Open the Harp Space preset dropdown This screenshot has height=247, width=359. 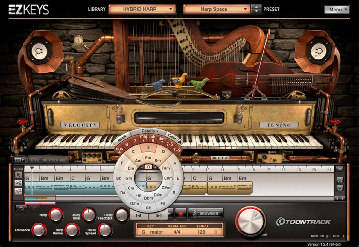point(217,9)
